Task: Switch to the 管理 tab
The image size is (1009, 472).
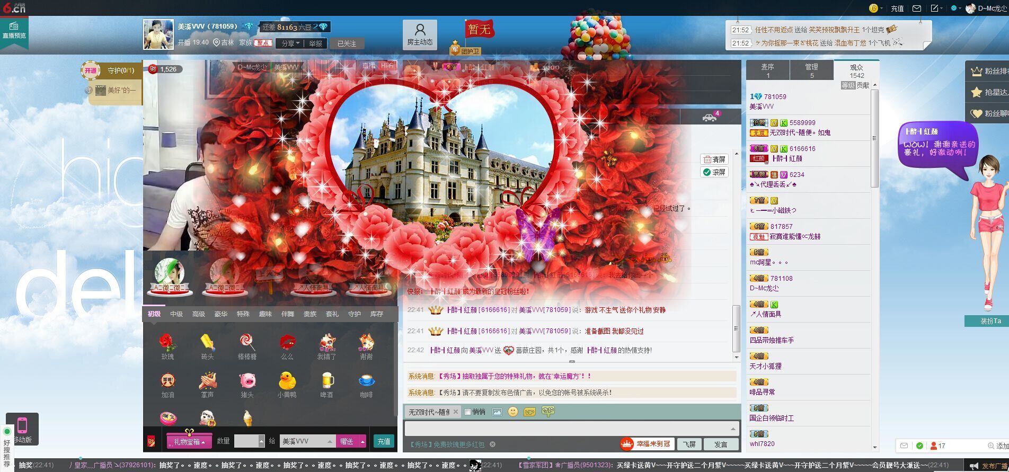Action: click(x=811, y=70)
